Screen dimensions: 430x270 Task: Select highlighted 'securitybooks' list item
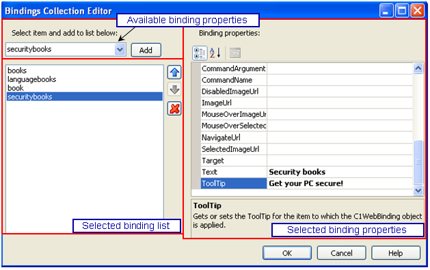(x=85, y=96)
